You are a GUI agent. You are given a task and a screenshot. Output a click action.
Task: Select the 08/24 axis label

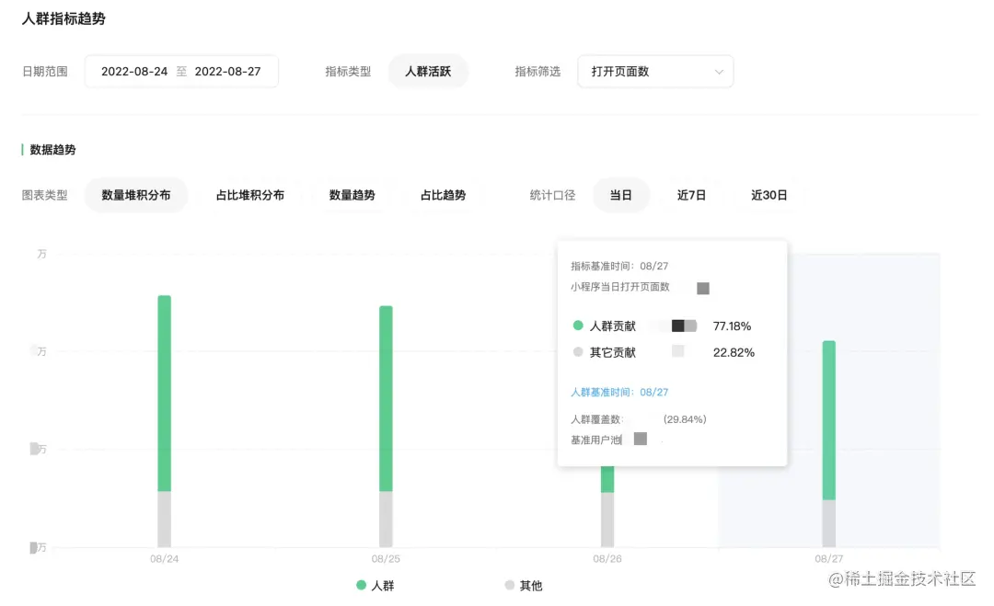pyautogui.click(x=164, y=557)
